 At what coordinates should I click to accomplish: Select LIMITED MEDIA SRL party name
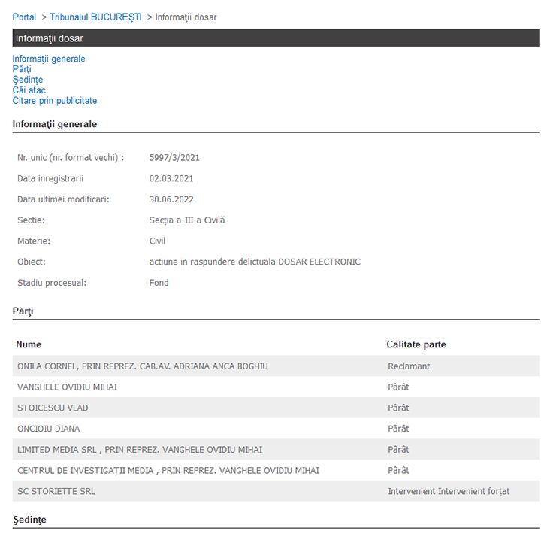pyautogui.click(x=140, y=450)
